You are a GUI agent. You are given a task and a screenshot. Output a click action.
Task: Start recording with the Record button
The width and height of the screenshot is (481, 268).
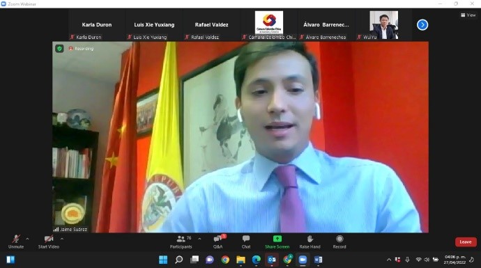tap(339, 242)
